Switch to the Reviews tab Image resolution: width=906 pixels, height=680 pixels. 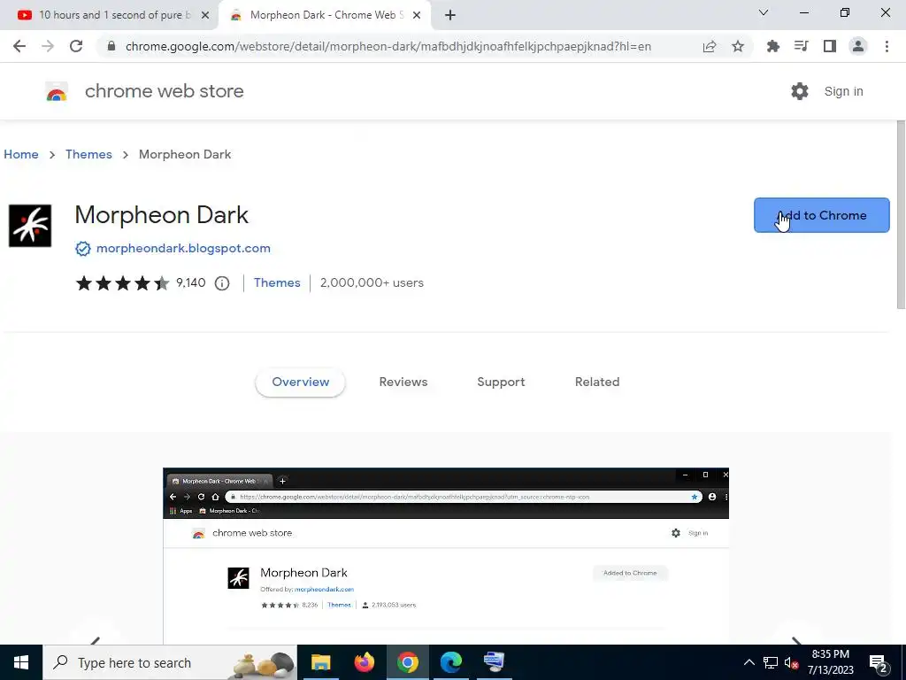point(403,382)
